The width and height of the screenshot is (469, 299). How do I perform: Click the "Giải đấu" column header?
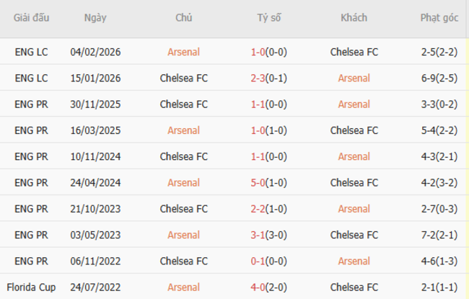coord(32,18)
